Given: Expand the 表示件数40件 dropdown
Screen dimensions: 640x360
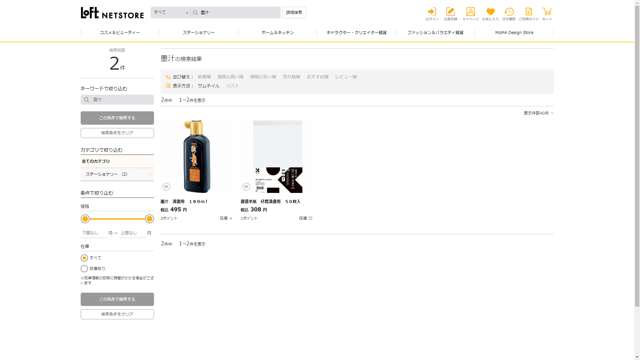Looking at the screenshot, I should pos(538,113).
